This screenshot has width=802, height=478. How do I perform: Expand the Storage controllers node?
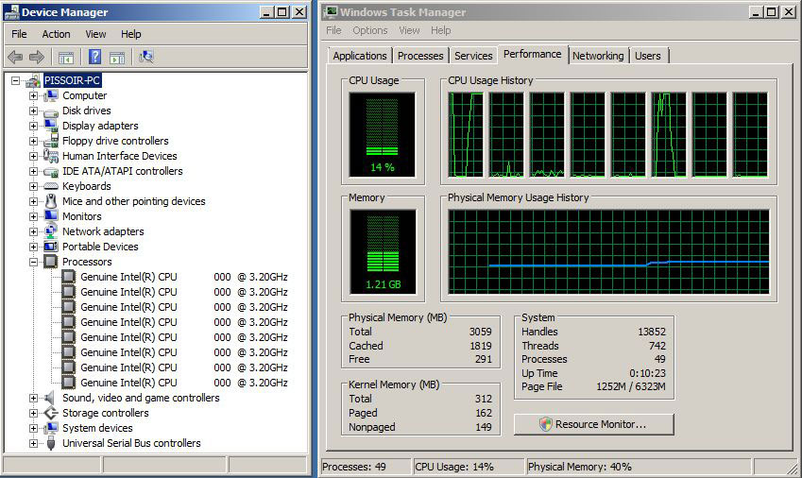pos(33,413)
